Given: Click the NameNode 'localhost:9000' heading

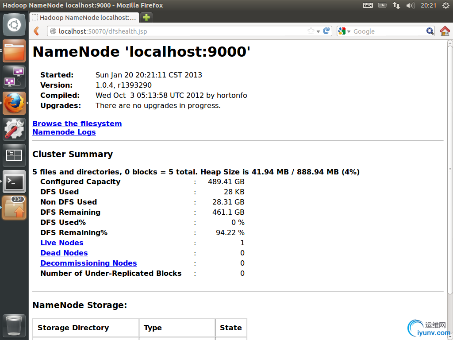Looking at the screenshot, I should [x=142, y=52].
